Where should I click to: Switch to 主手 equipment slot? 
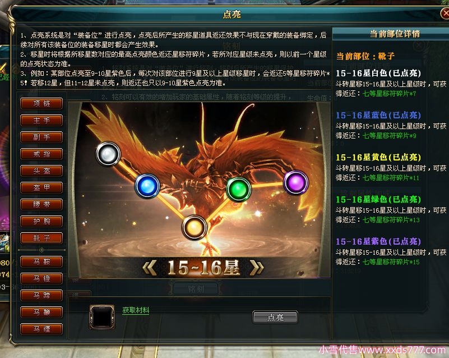pos(41,121)
